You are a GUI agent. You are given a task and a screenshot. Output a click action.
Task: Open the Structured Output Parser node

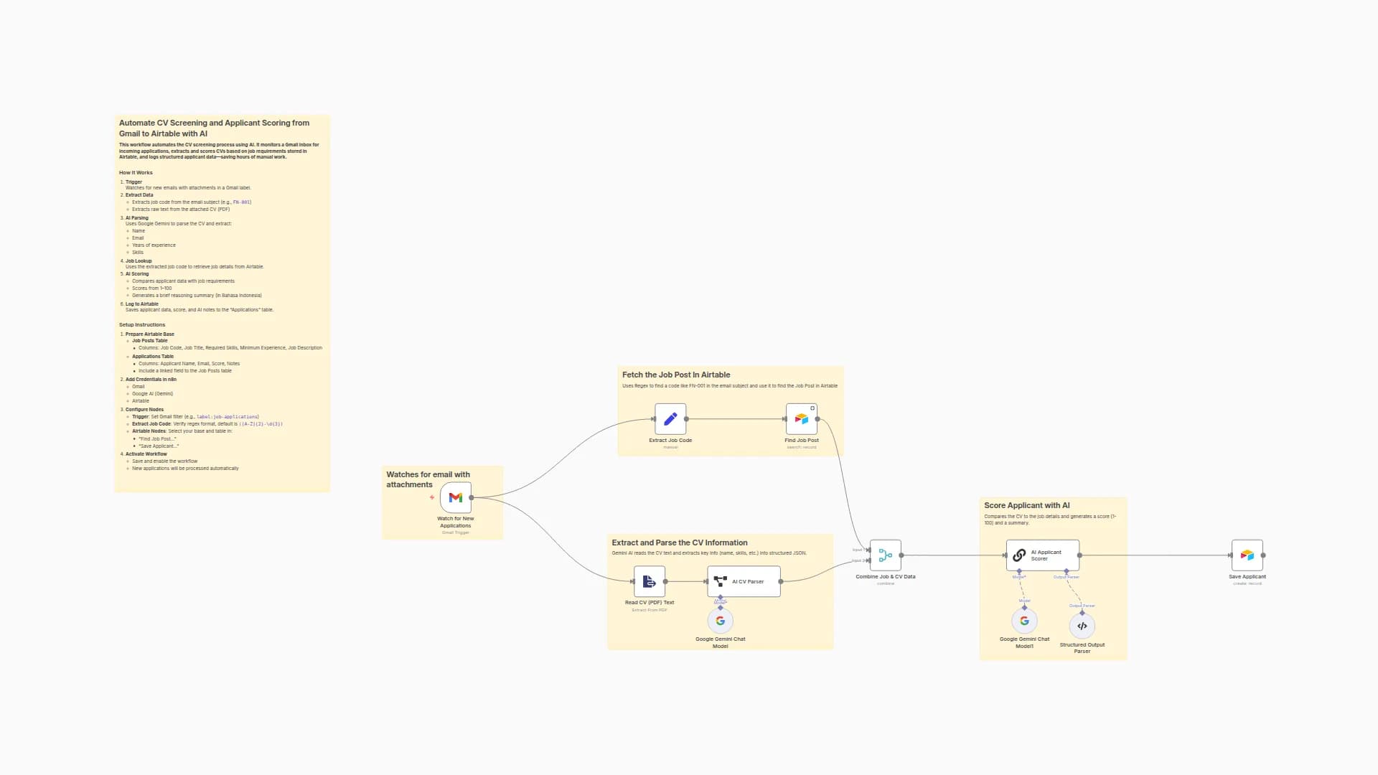(1082, 625)
